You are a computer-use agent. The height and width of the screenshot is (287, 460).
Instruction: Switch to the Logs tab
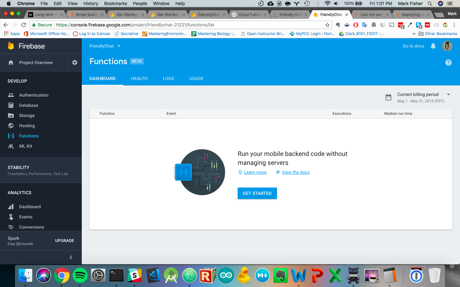click(x=168, y=78)
